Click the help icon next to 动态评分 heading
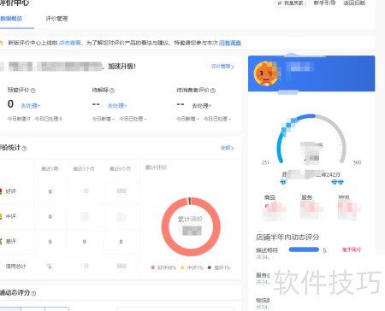The width and height of the screenshot is (385, 311). (33, 293)
